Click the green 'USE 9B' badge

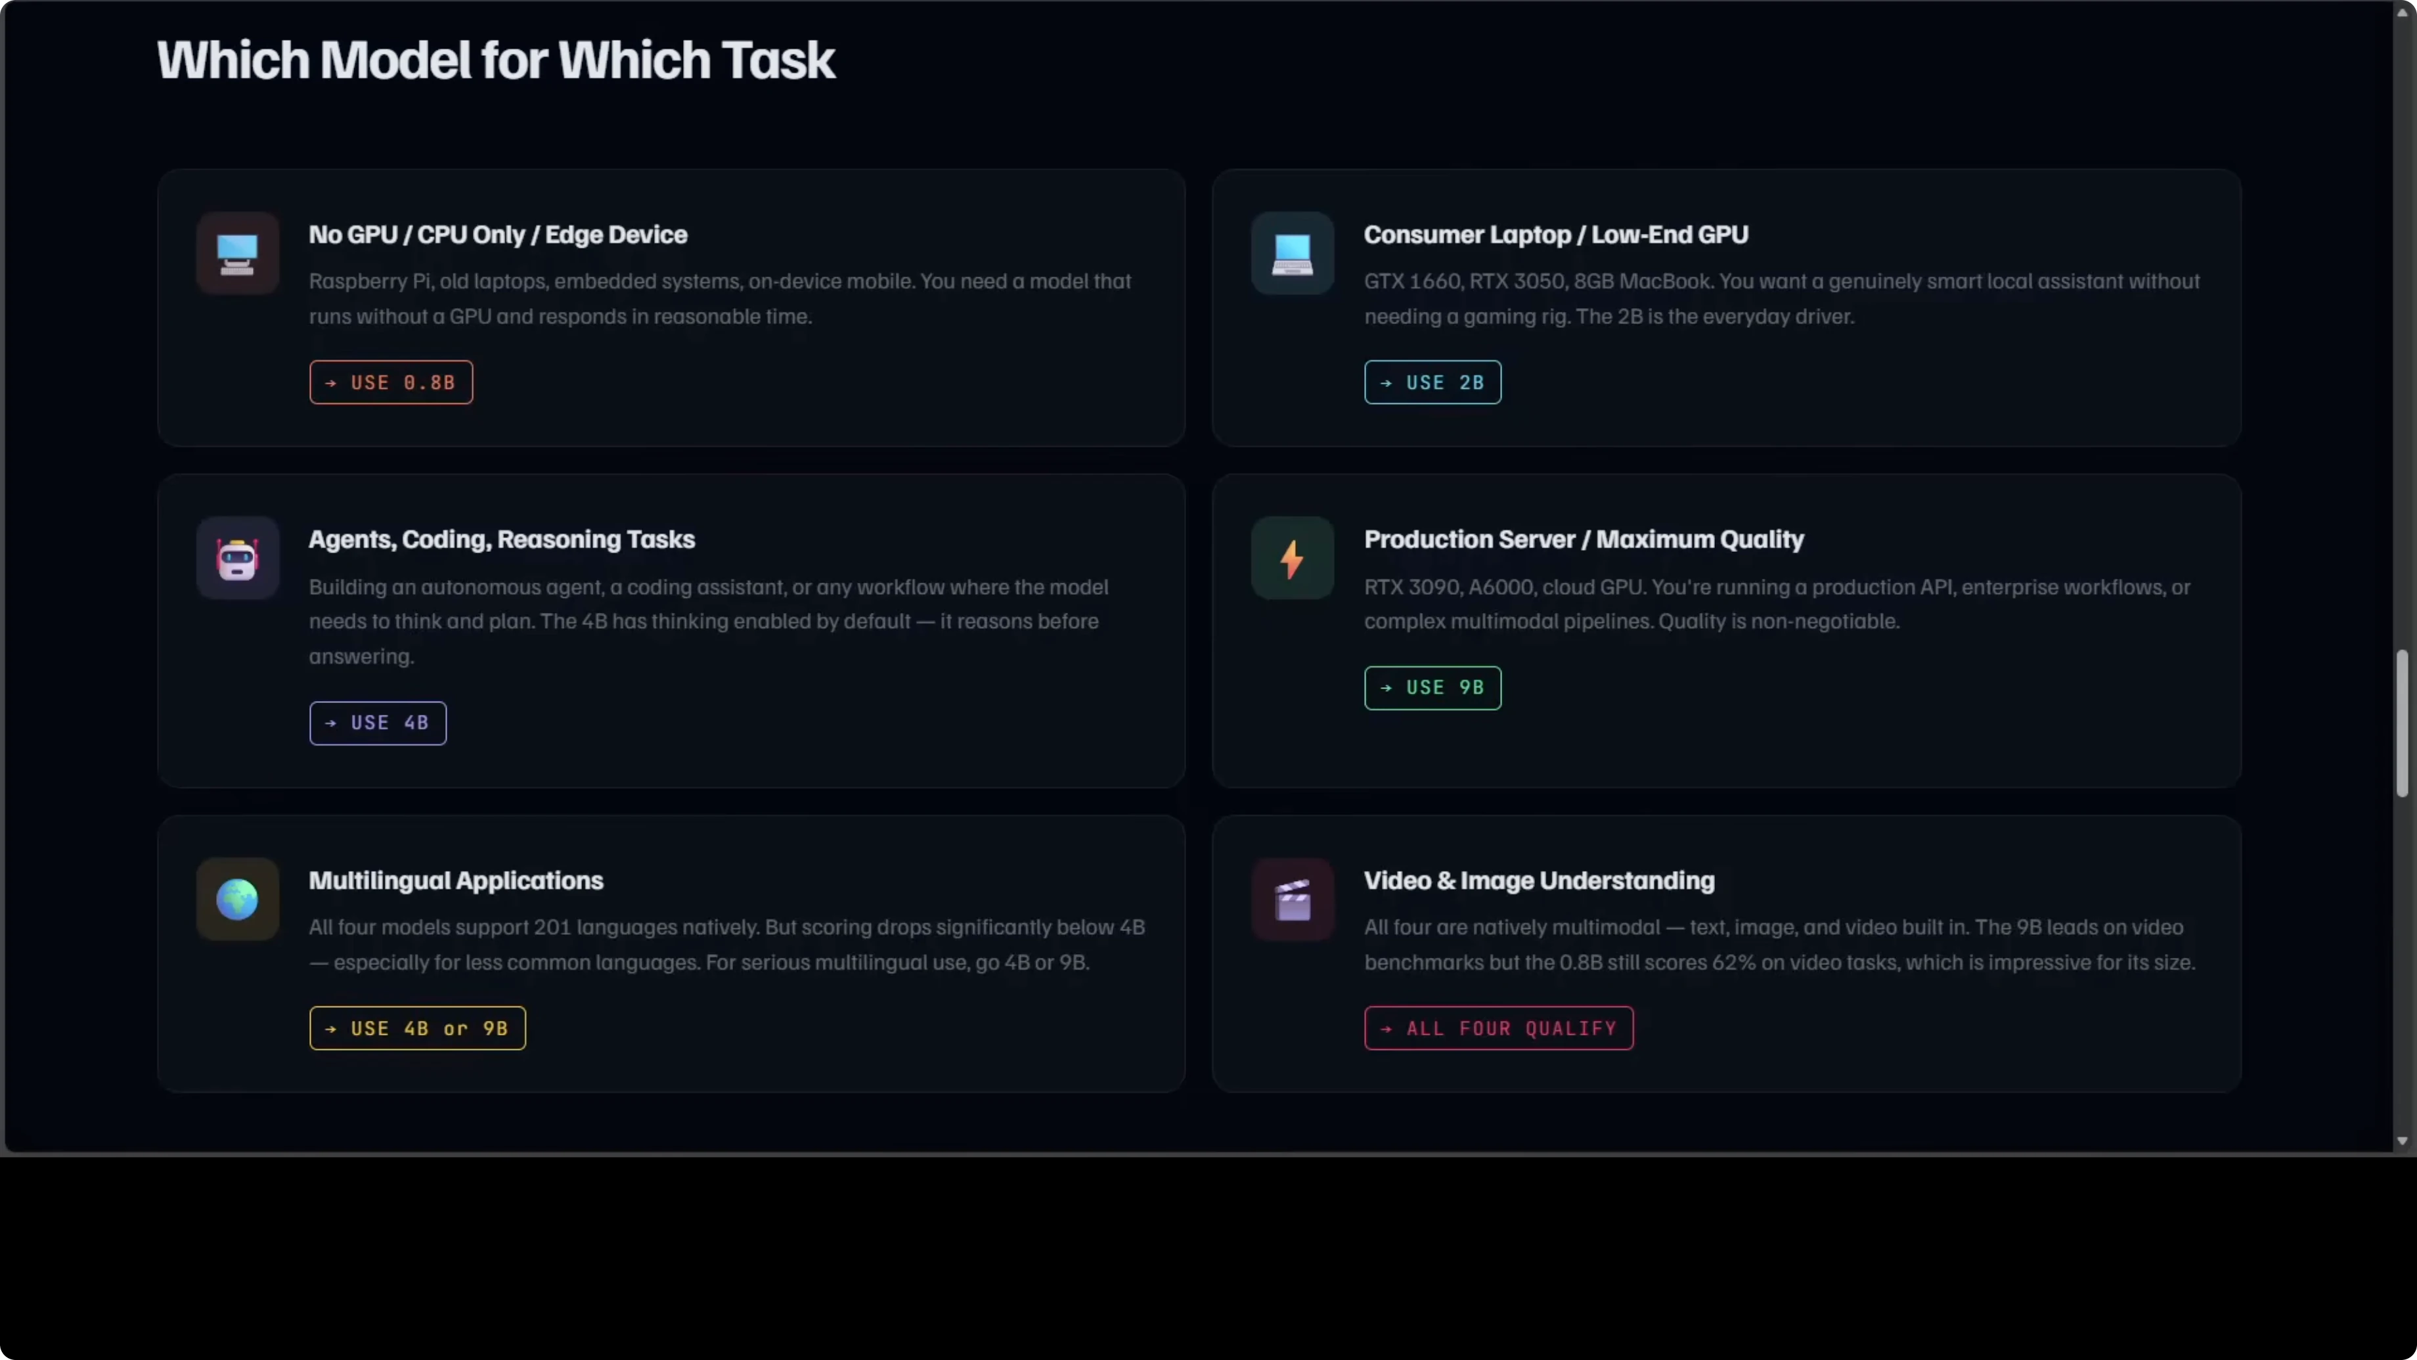click(x=1432, y=688)
